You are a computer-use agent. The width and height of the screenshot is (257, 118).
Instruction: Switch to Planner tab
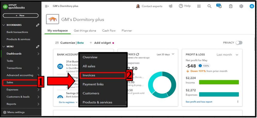point(127,31)
